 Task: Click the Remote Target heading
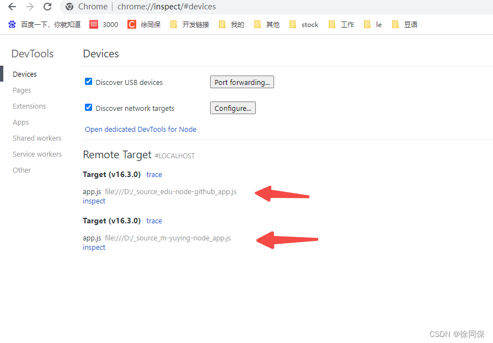click(117, 155)
